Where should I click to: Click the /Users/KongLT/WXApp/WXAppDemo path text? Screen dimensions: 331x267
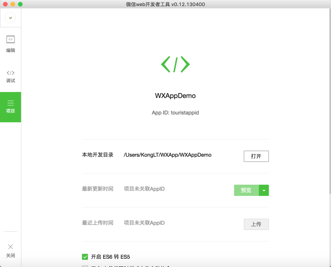(x=168, y=155)
